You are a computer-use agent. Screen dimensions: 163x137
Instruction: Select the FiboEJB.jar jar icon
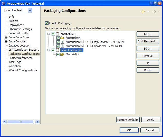point(57,34)
